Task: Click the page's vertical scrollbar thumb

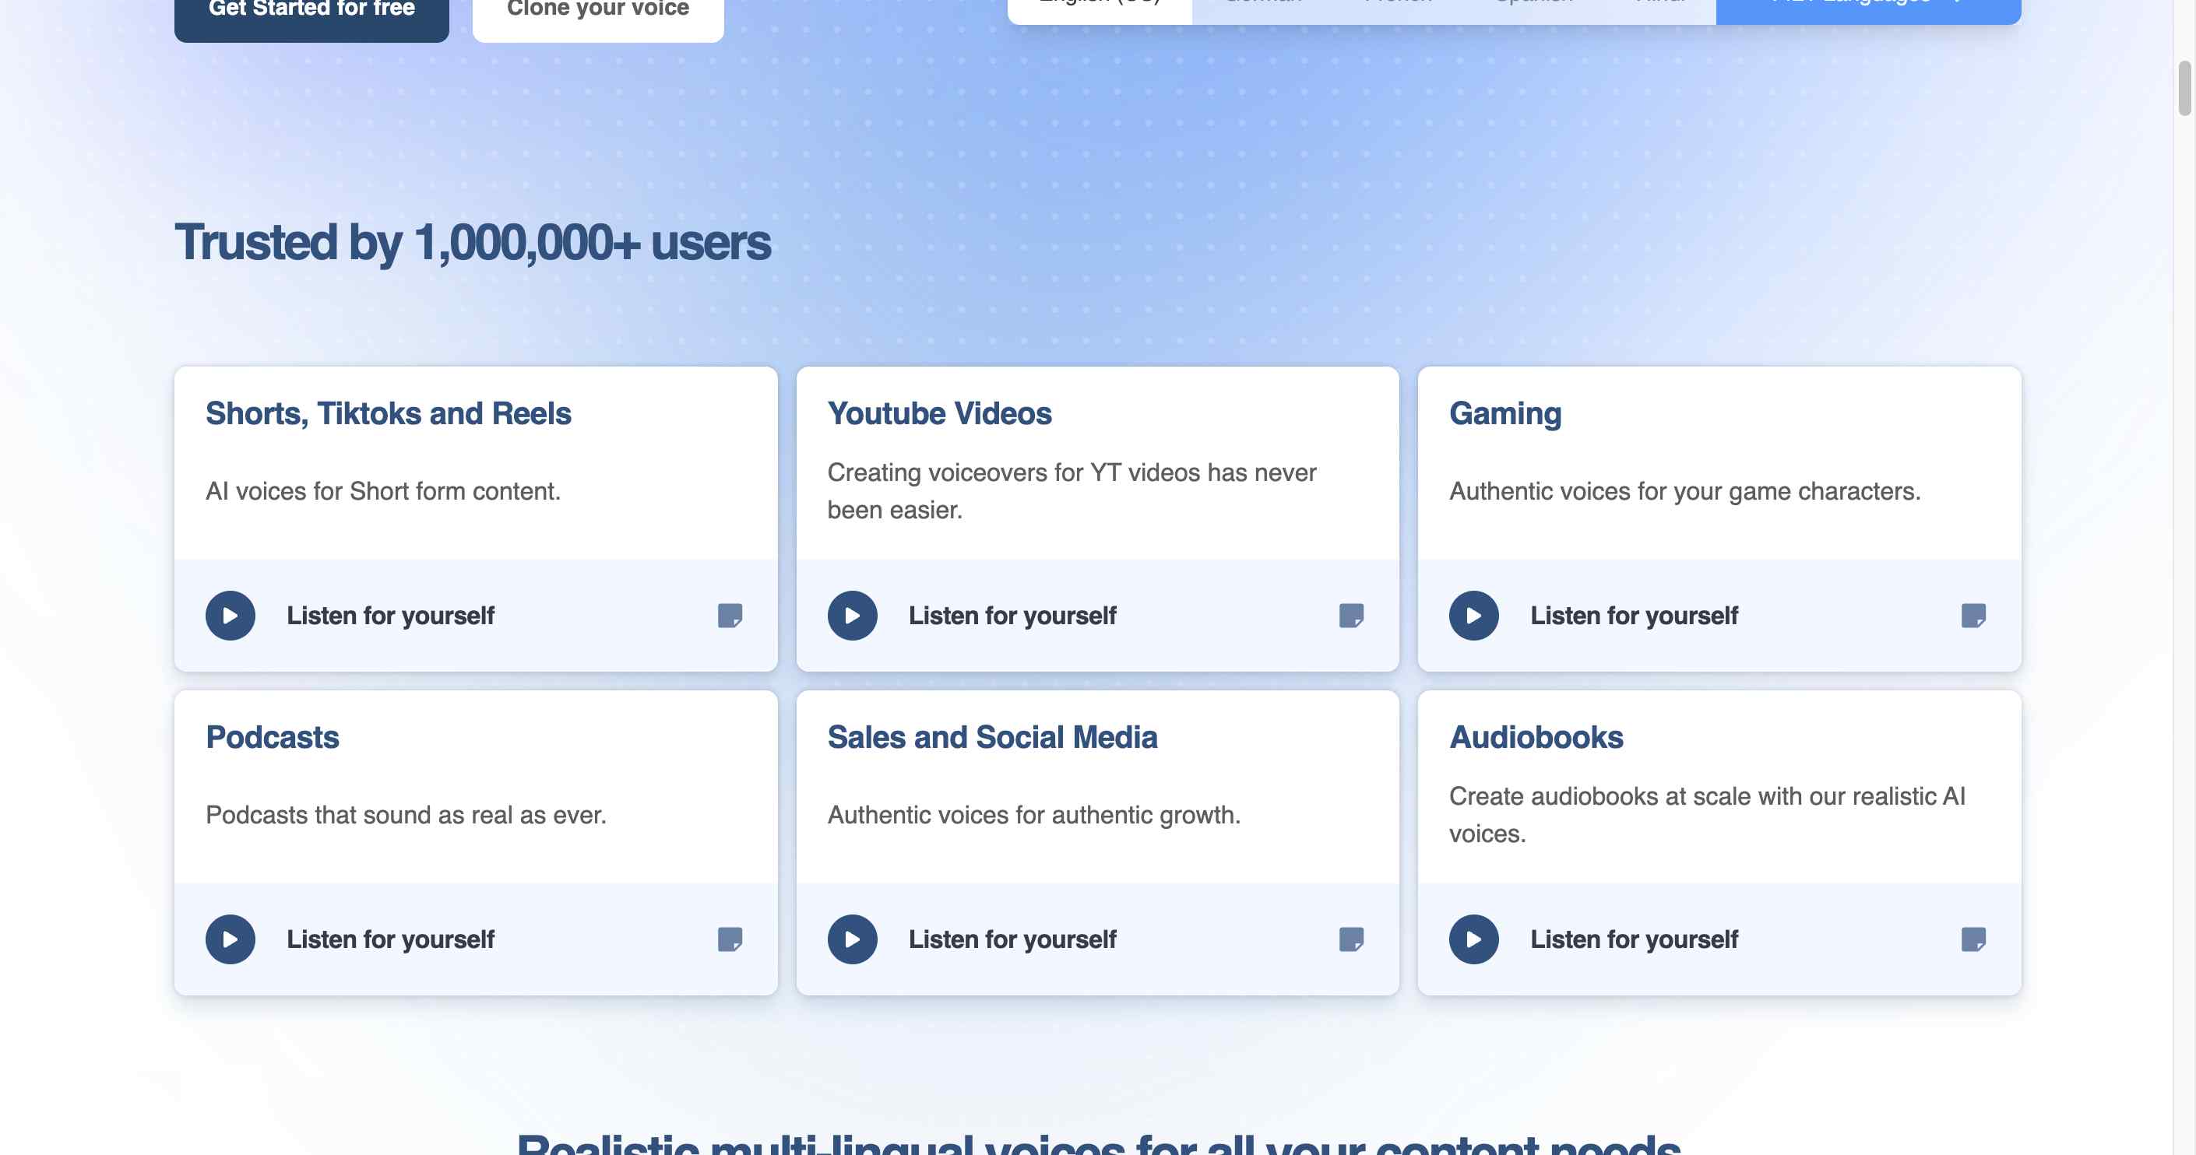Action: click(2185, 88)
